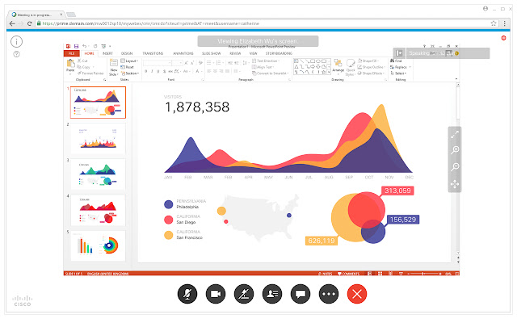Screen dimensions: 517x323
Task: Toggle Underline formatting in Font group
Action: [x=158, y=71]
